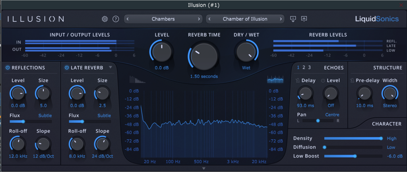The height and width of the screenshot is (172, 407).
Task: Click the Echoes Delay knob
Action: click(306, 93)
